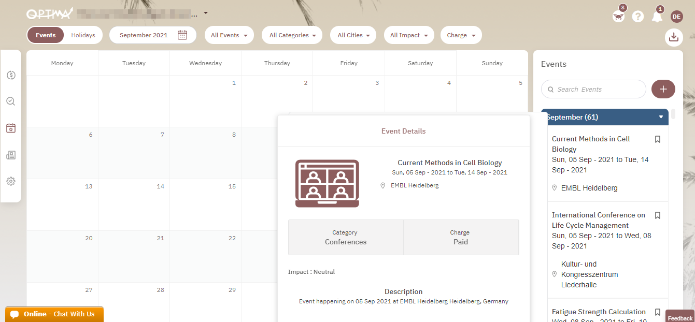Image resolution: width=695 pixels, height=322 pixels.
Task: Open the help question mark icon
Action: (638, 17)
